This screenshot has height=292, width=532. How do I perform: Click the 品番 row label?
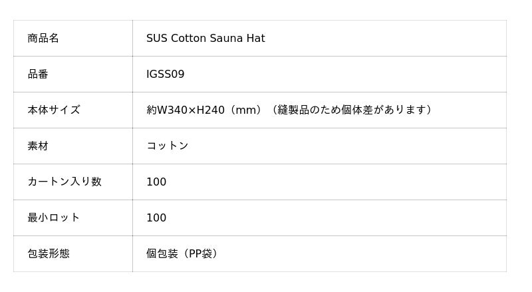tap(38, 74)
